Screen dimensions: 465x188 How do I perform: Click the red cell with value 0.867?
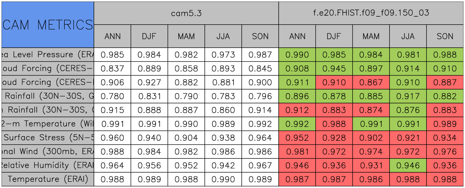click(x=371, y=82)
